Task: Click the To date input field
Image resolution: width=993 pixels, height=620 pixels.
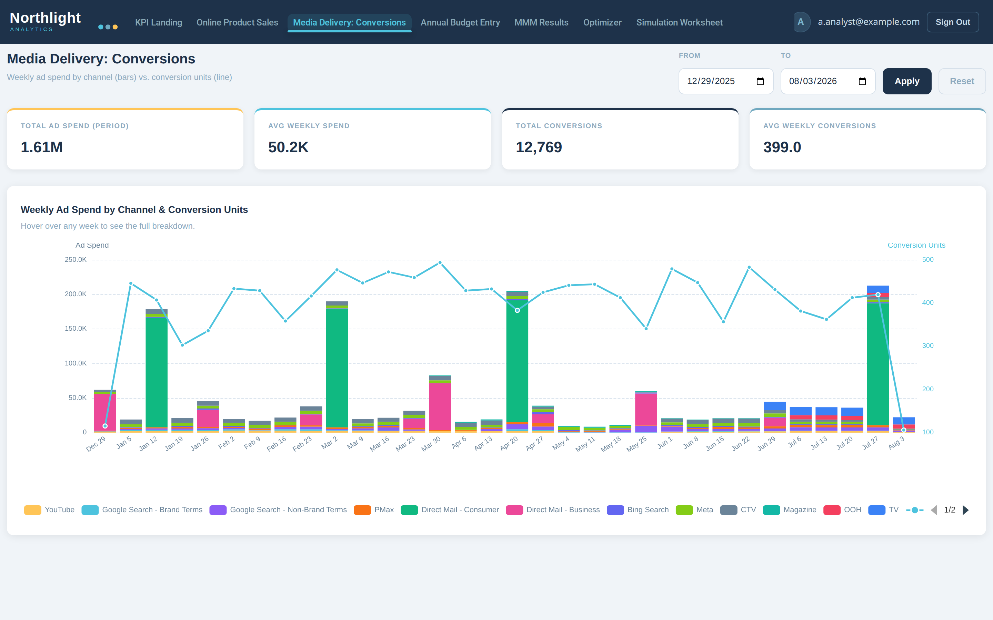Action: [827, 81]
